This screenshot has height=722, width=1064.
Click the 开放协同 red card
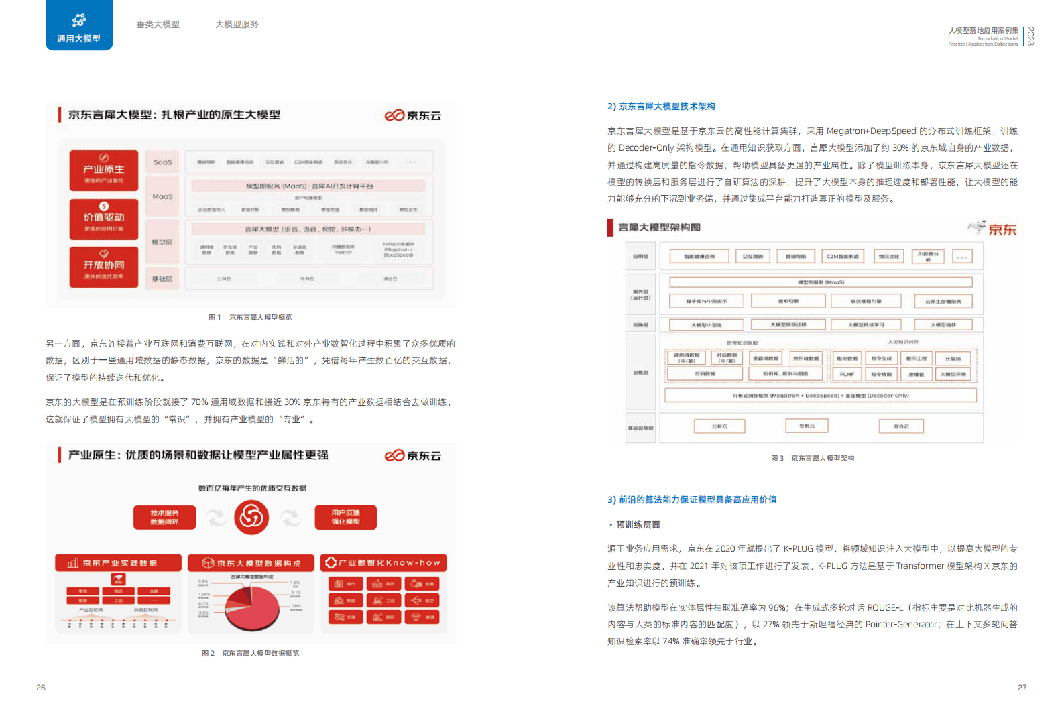click(x=104, y=267)
